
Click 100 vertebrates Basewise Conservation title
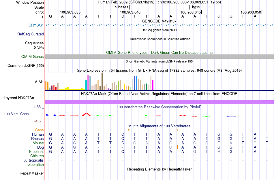pos(159,107)
